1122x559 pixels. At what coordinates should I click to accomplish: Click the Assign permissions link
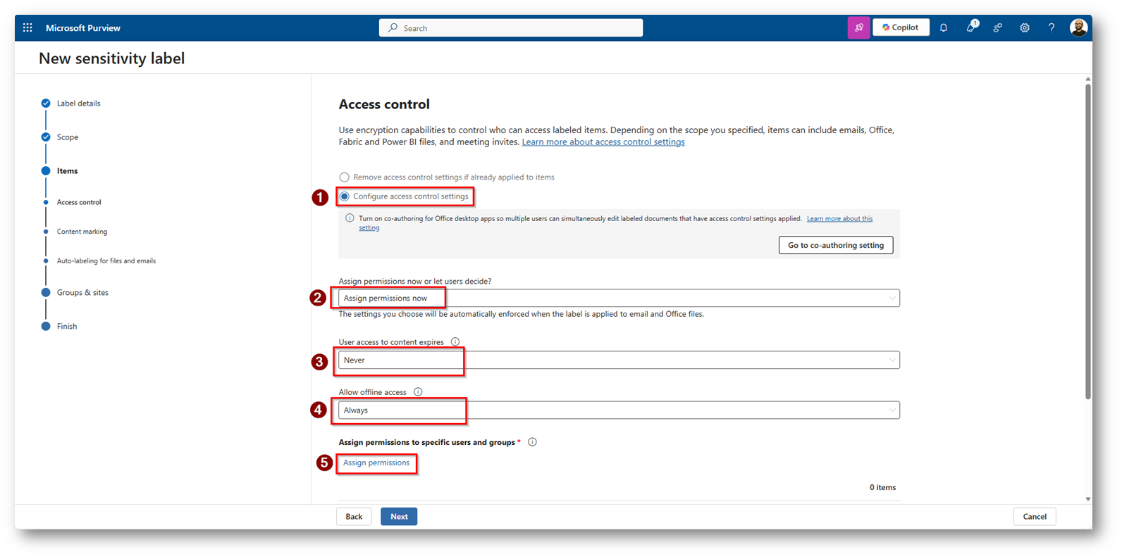(376, 463)
